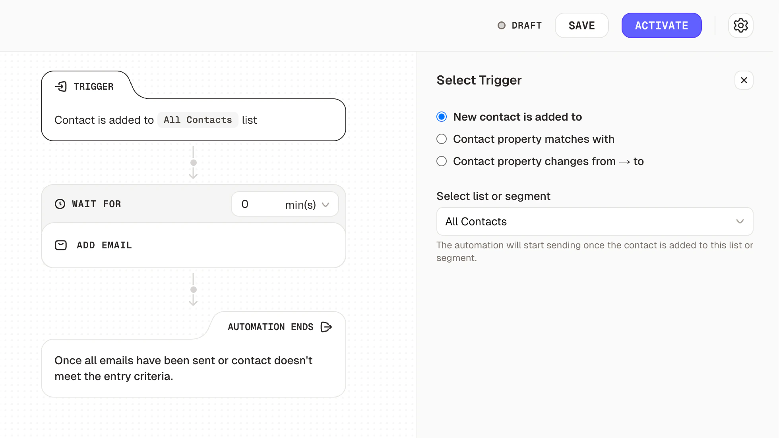Close the Select Trigger panel
779x438 pixels.
(x=744, y=80)
